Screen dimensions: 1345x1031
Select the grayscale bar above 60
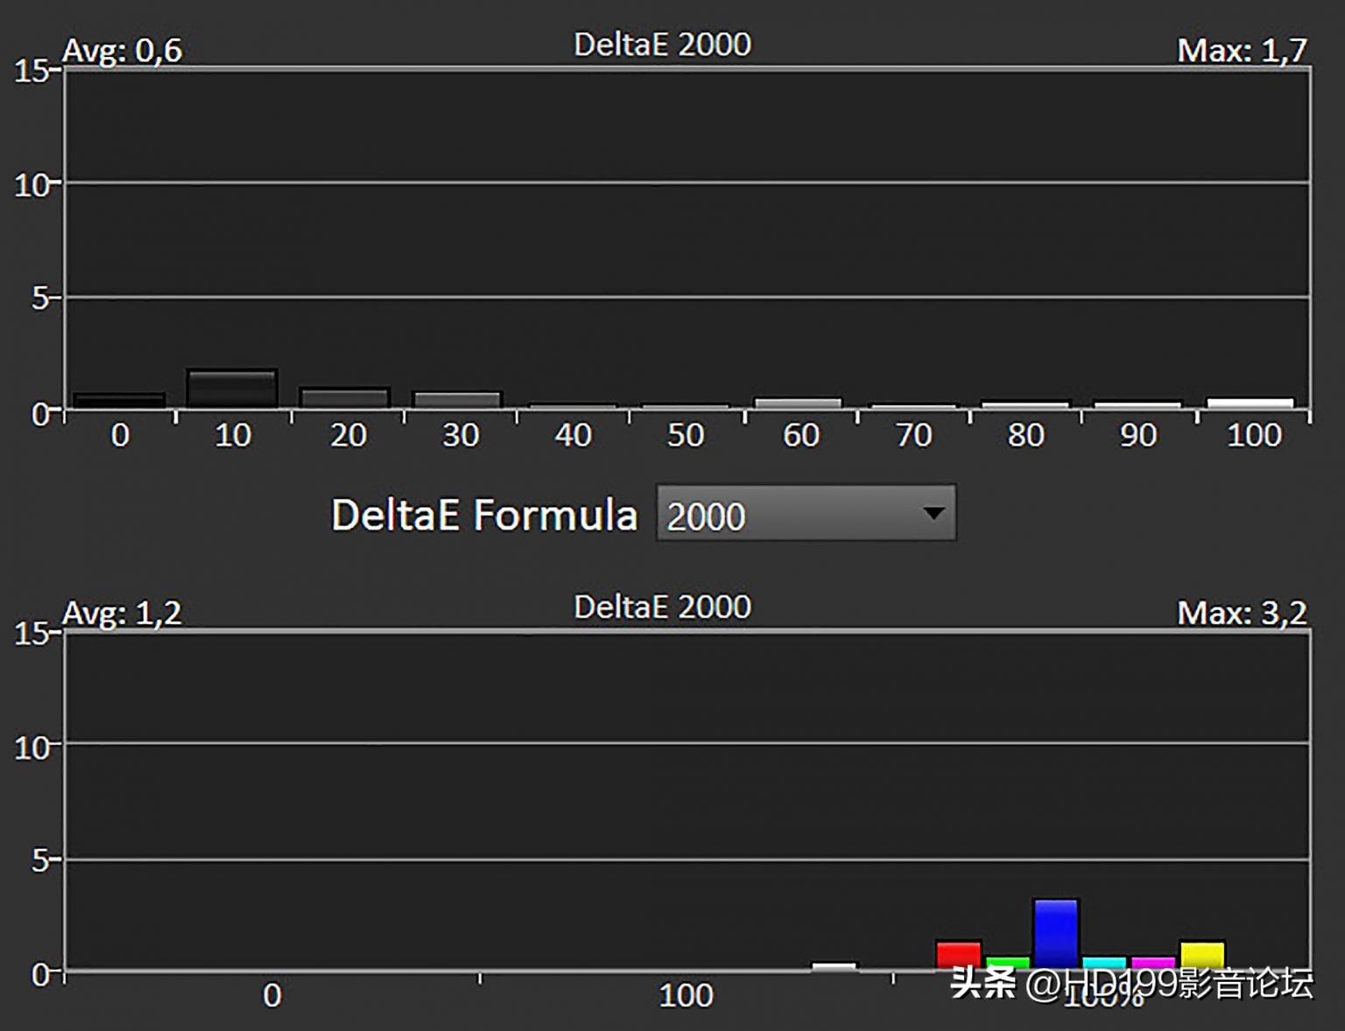click(x=798, y=403)
